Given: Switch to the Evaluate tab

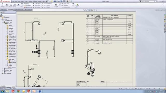Looking at the screenshot, I should pos(21,10).
